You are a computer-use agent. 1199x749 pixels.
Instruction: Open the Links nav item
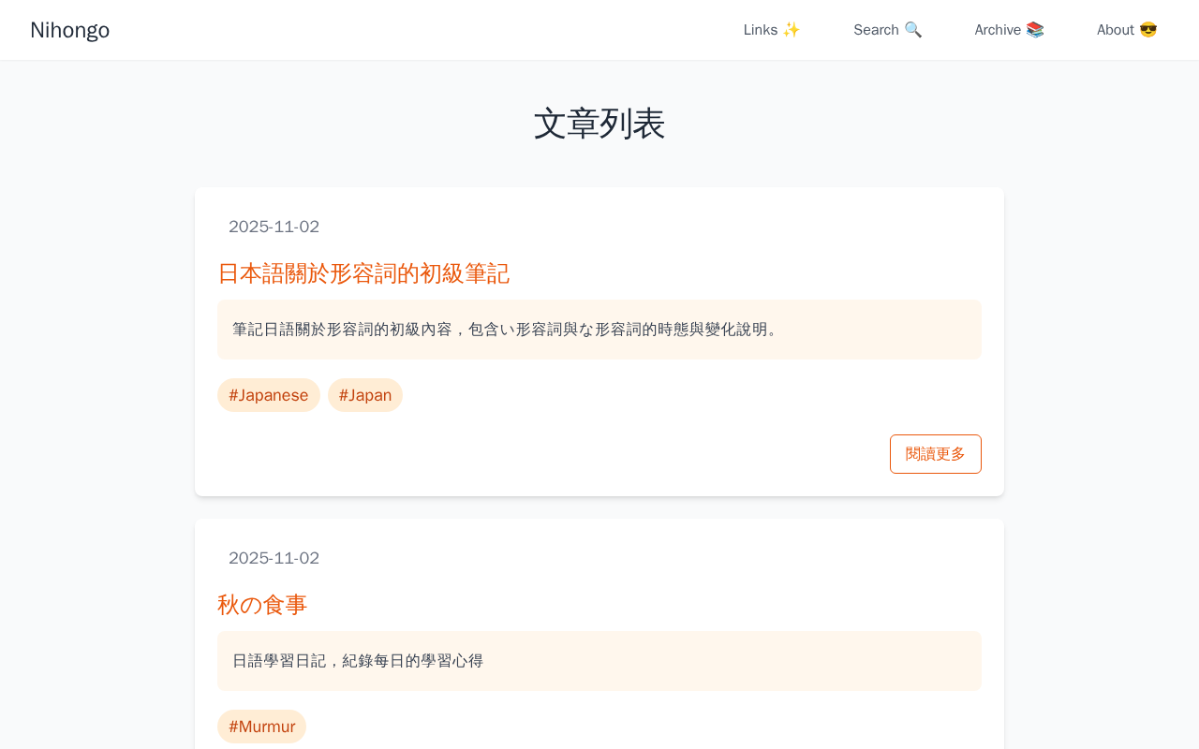pyautogui.click(x=761, y=30)
